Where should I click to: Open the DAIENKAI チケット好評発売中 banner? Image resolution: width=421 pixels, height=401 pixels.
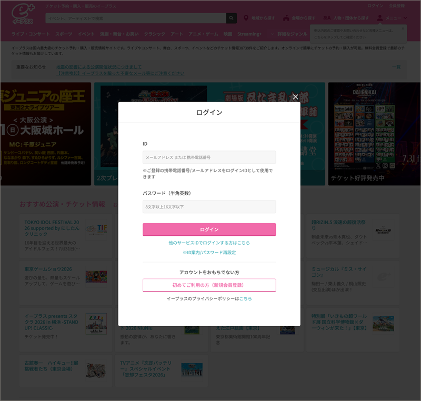click(x=374, y=134)
